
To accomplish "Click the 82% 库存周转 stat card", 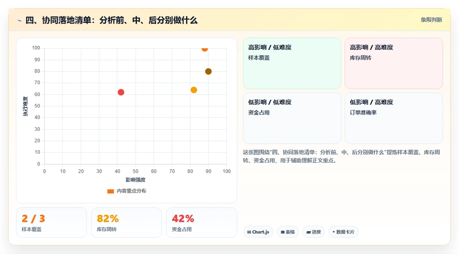I will click(x=126, y=223).
